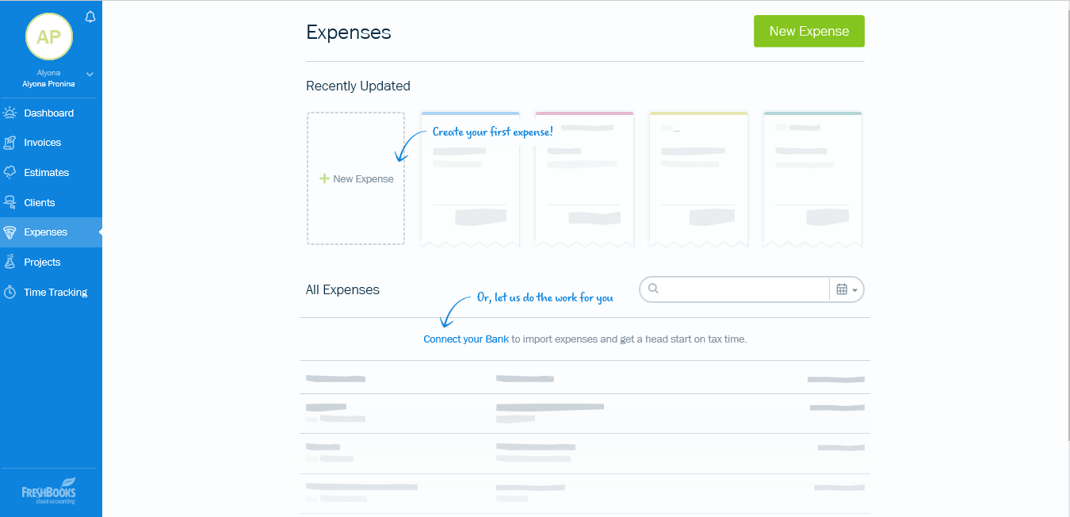Click the Expenses pizza icon
The width and height of the screenshot is (1070, 517).
(x=10, y=232)
